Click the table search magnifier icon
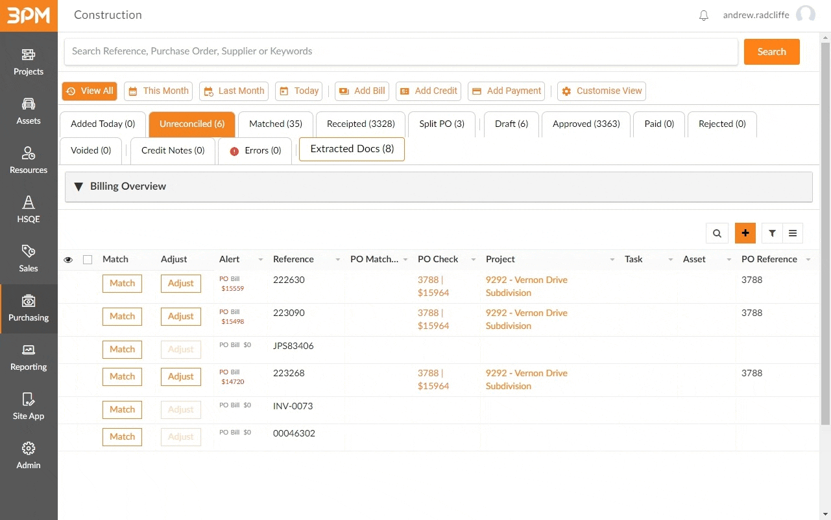831x520 pixels. (717, 234)
